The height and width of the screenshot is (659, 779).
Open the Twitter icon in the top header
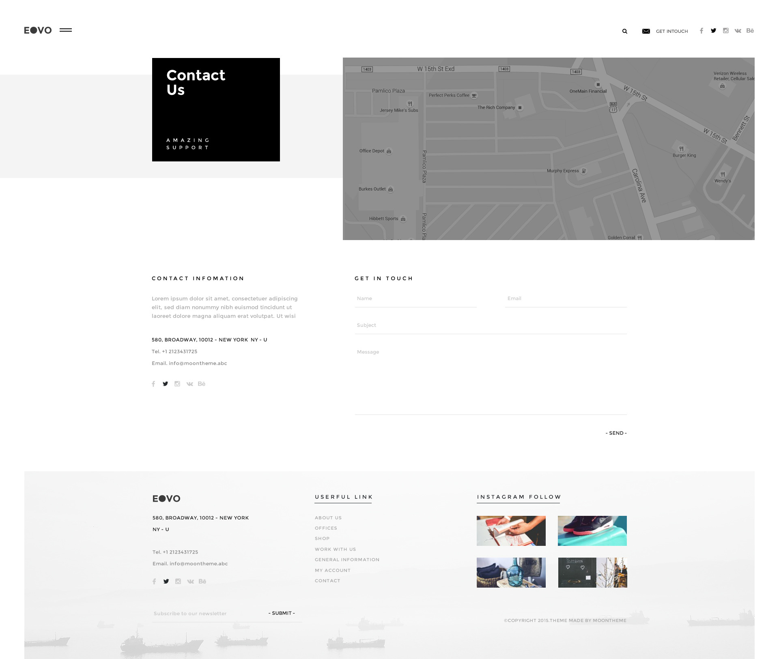pos(713,31)
